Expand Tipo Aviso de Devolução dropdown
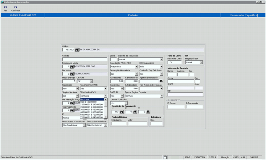Image resolution: width=266 pixels, height=160 pixels. (x=161, y=89)
